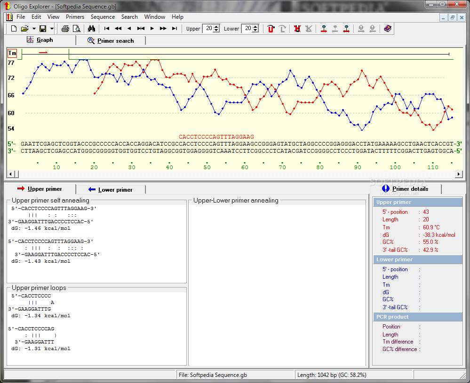The width and height of the screenshot is (470, 383).
Task: Open Find with the binoculars icon
Action: click(x=91, y=29)
